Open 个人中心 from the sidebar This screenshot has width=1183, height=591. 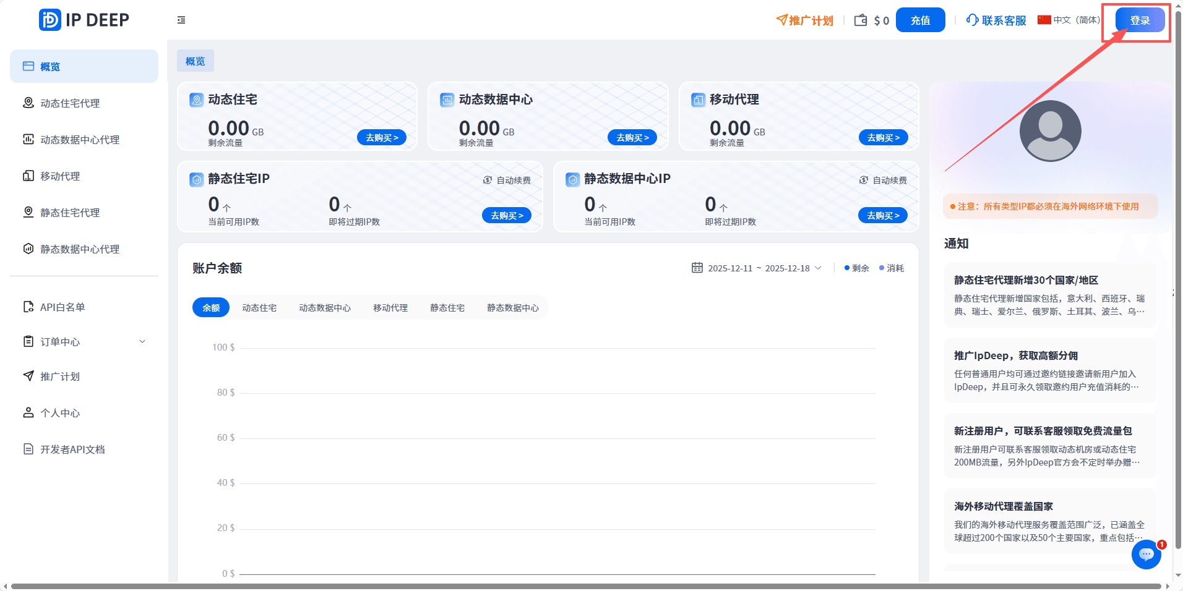59,412
